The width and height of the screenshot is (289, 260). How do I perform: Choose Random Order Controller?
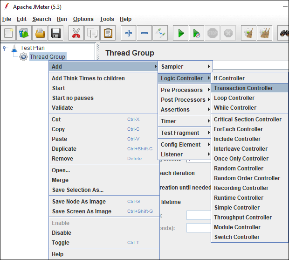(250, 178)
